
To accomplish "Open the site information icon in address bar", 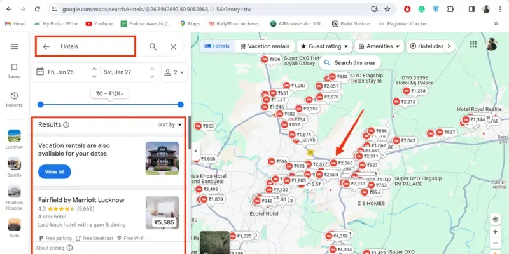I will (55, 9).
